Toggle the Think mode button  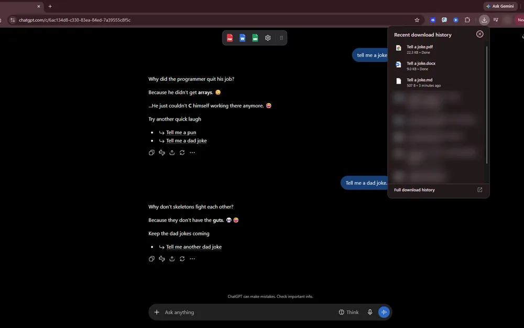[348, 312]
